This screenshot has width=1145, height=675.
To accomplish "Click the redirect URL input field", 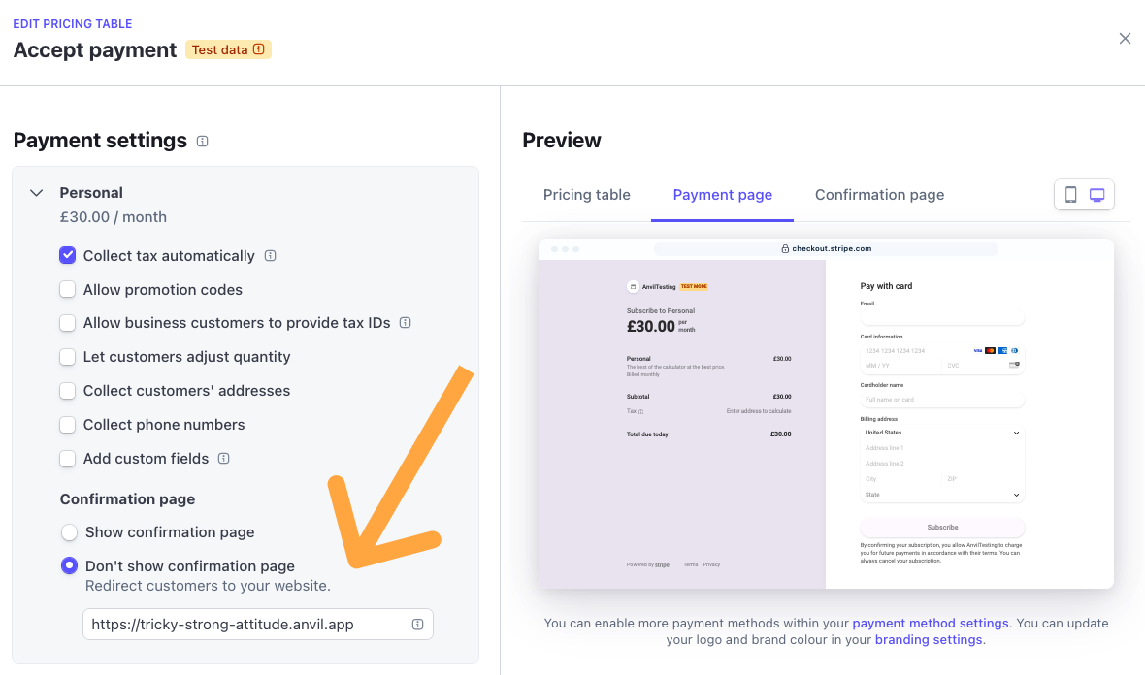I will tap(258, 625).
